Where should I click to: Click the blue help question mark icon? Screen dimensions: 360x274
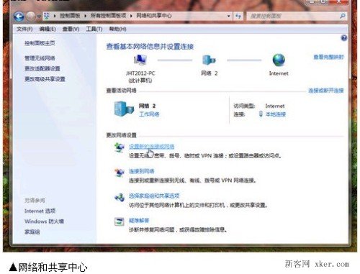(344, 38)
